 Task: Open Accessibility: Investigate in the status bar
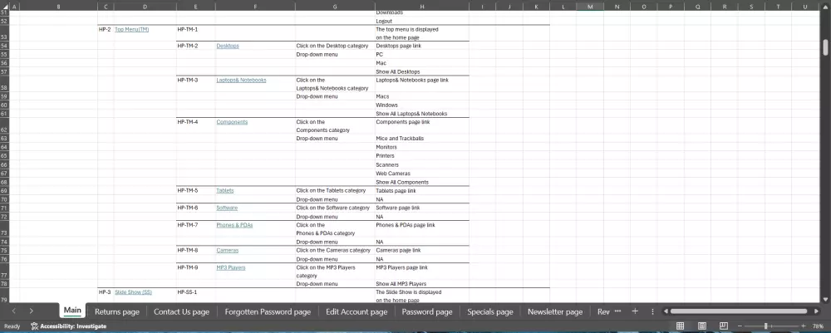(x=69, y=326)
